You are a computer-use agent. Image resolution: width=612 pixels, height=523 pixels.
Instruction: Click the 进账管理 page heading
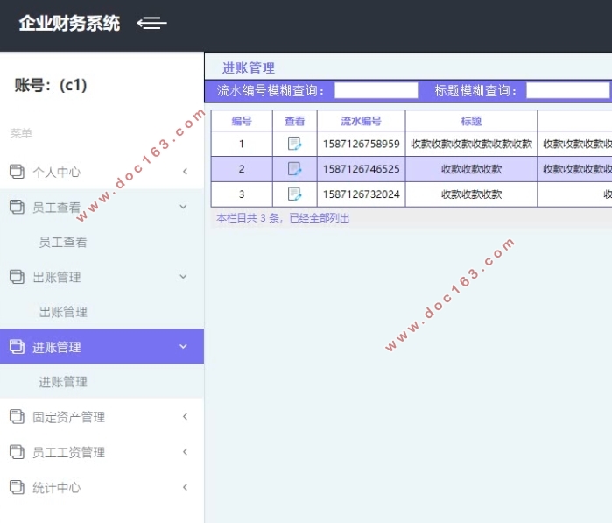(x=249, y=68)
